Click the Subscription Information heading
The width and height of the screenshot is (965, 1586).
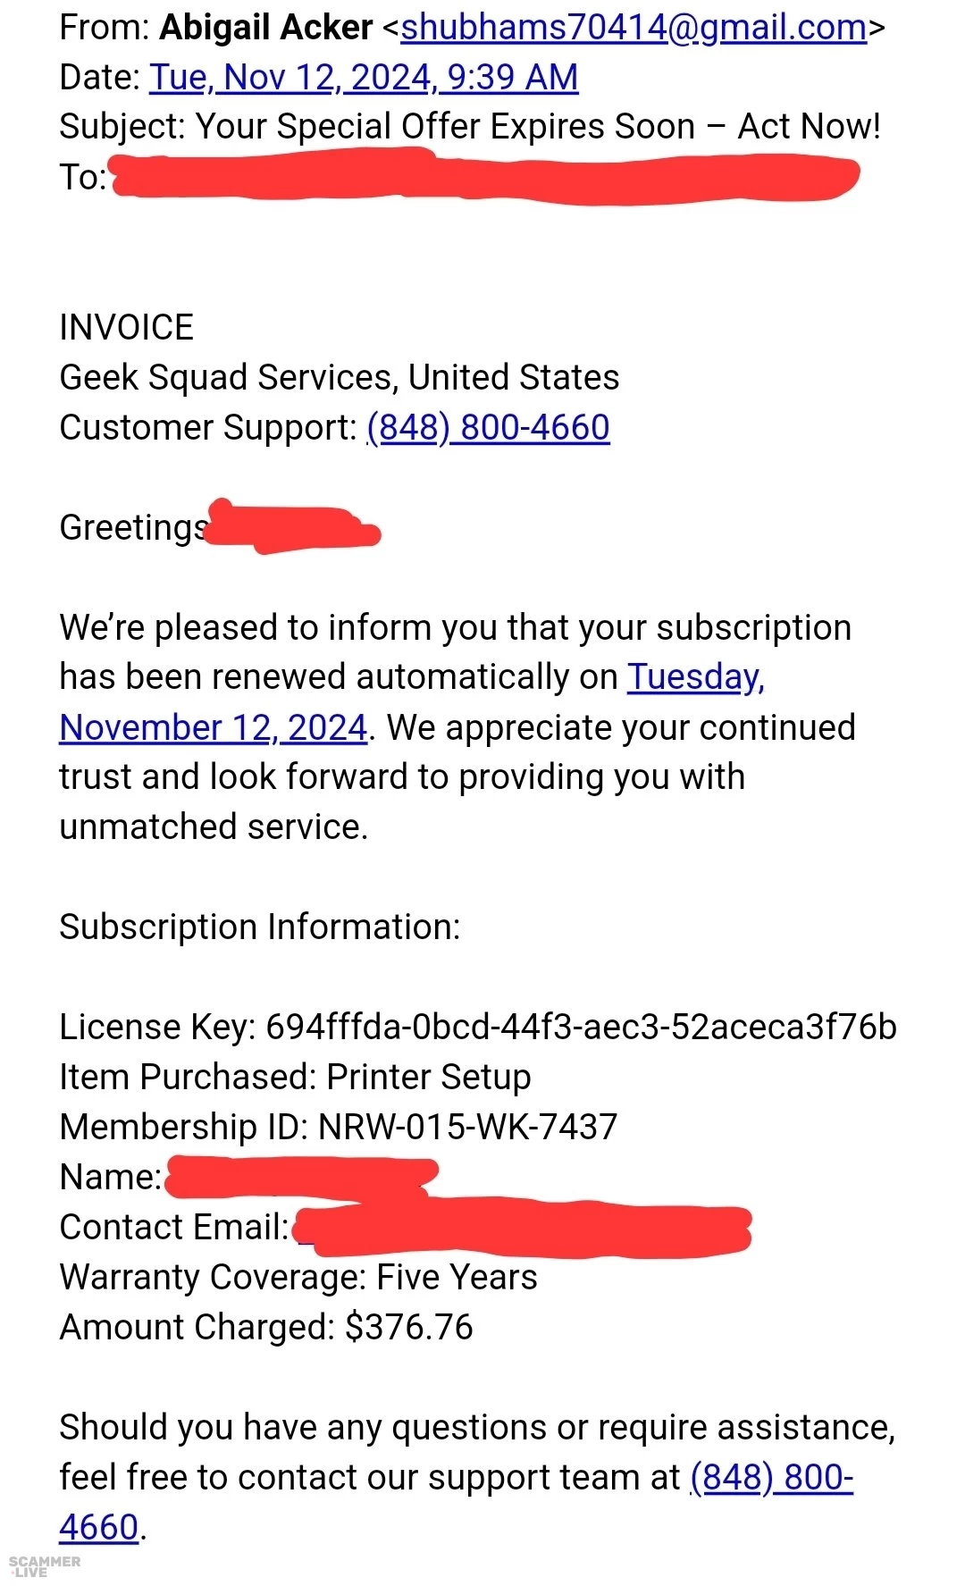tap(259, 927)
